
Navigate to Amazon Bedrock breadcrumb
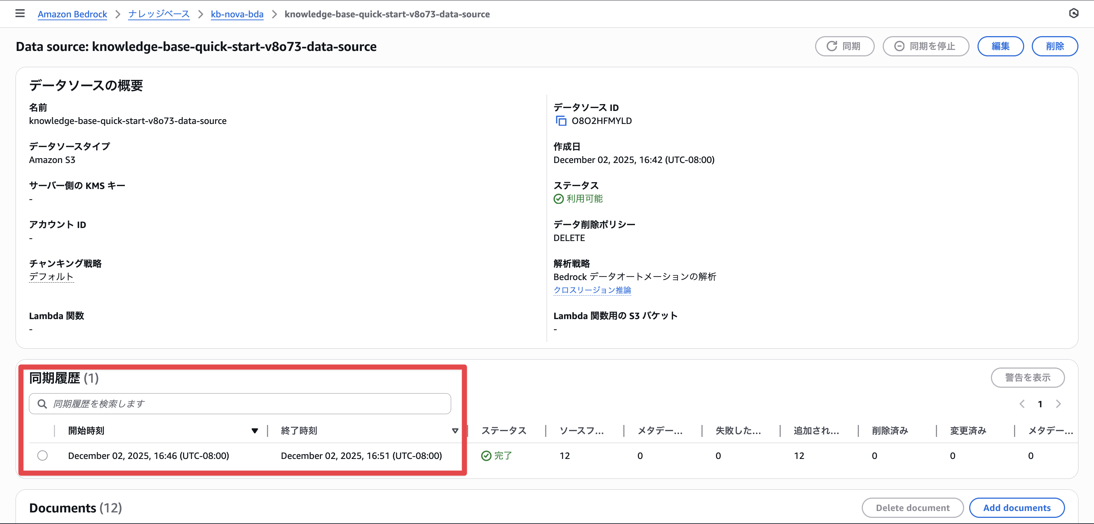point(72,14)
